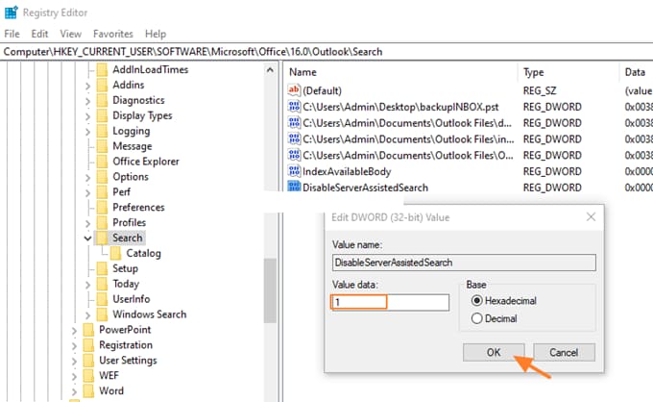Click the Value data input field
The width and height of the screenshot is (653, 402).
click(x=390, y=302)
